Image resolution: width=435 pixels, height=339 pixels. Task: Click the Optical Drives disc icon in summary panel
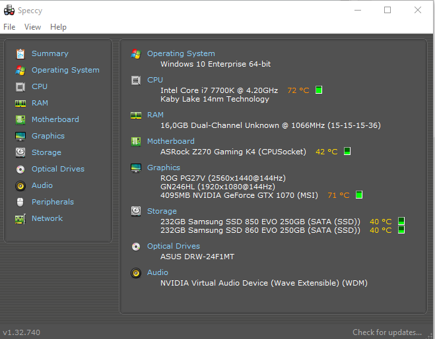pos(136,247)
